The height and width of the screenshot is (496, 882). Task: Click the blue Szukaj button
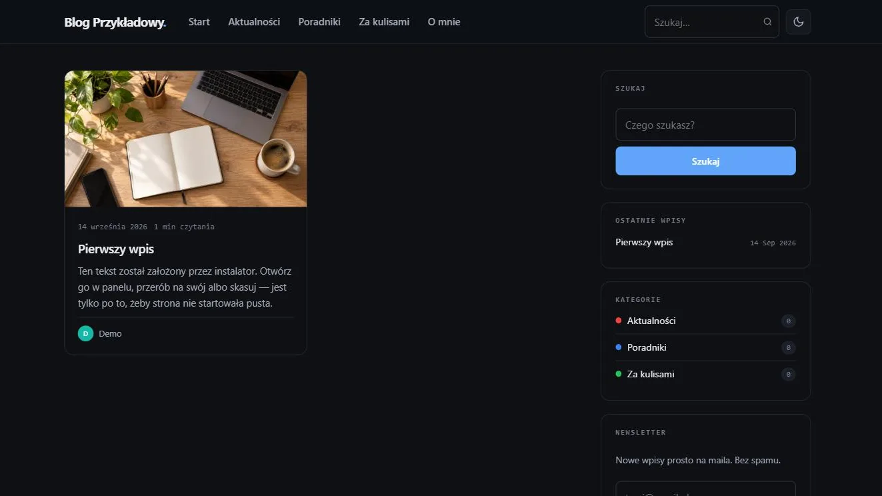pos(705,161)
